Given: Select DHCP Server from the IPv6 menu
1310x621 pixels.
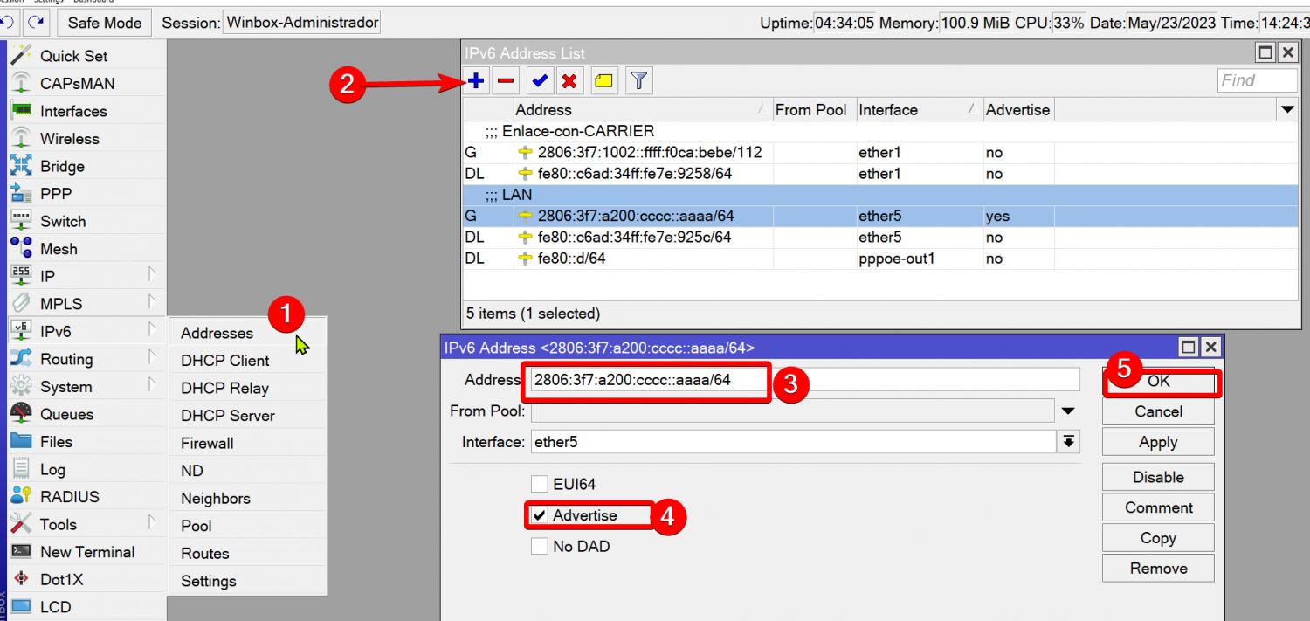Looking at the screenshot, I should pos(229,415).
